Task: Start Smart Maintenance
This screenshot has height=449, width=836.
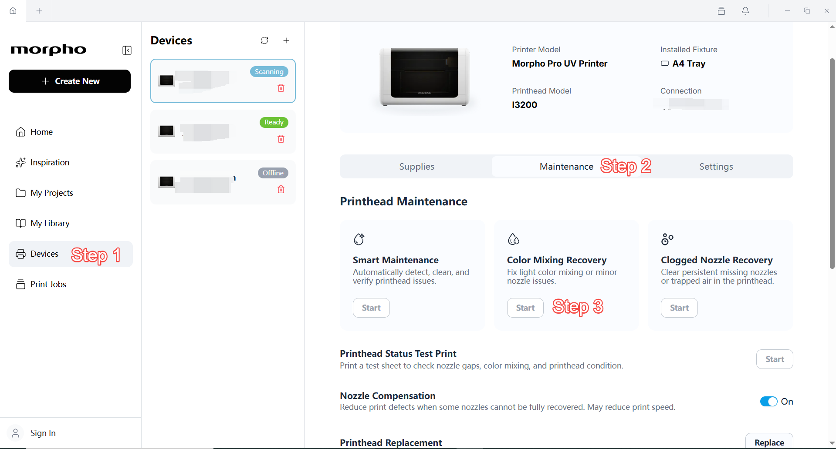Action: pyautogui.click(x=371, y=308)
